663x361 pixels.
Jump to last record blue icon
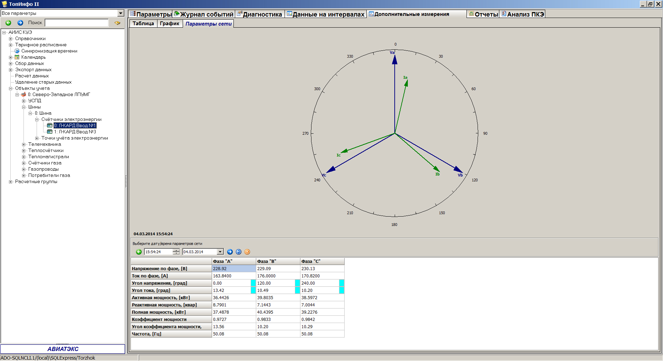tap(239, 252)
